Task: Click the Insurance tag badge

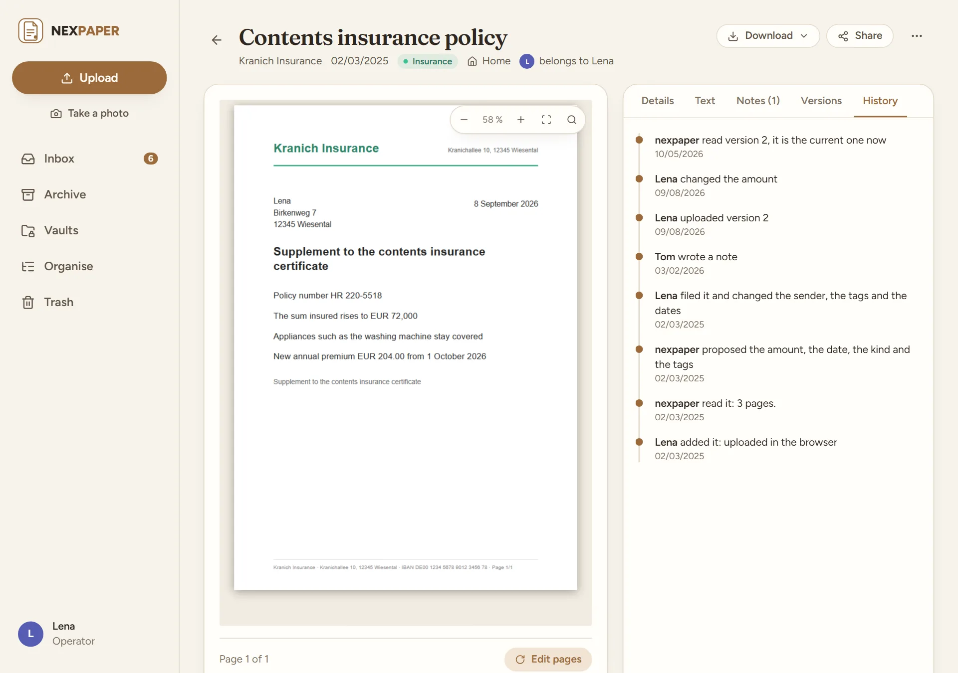Action: [x=428, y=61]
